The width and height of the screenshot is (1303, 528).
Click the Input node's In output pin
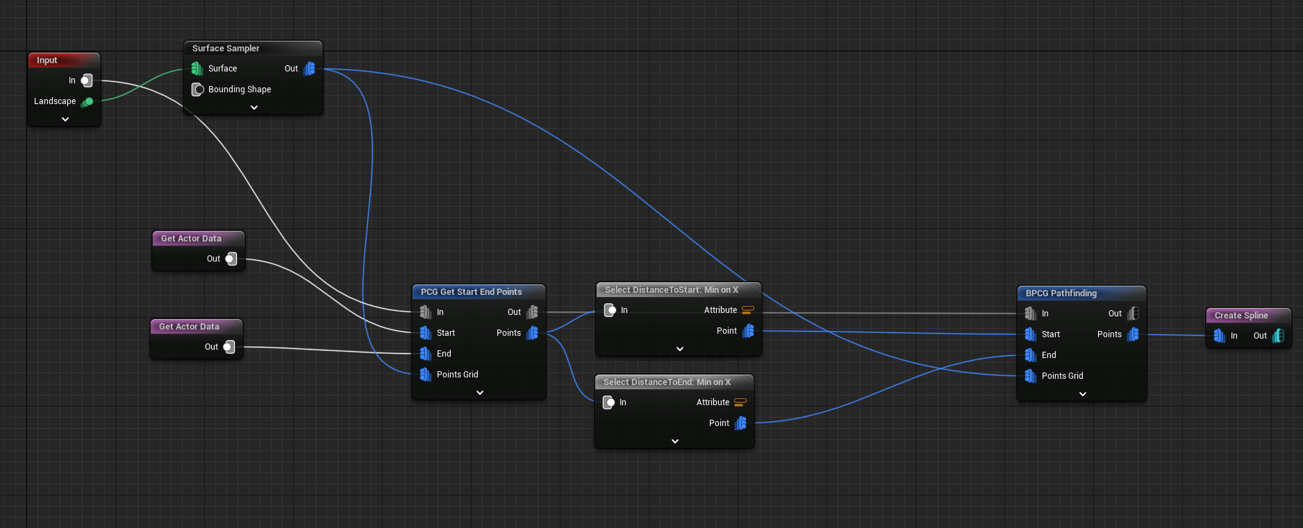point(86,80)
